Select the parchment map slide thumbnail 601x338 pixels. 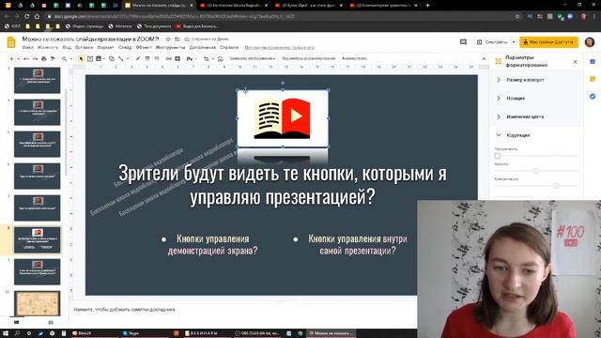tap(38, 303)
